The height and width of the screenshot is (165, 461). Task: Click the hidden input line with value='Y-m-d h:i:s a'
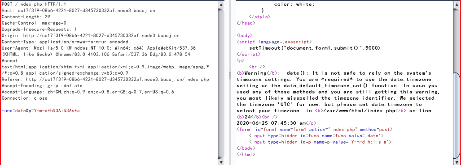tap(320, 142)
